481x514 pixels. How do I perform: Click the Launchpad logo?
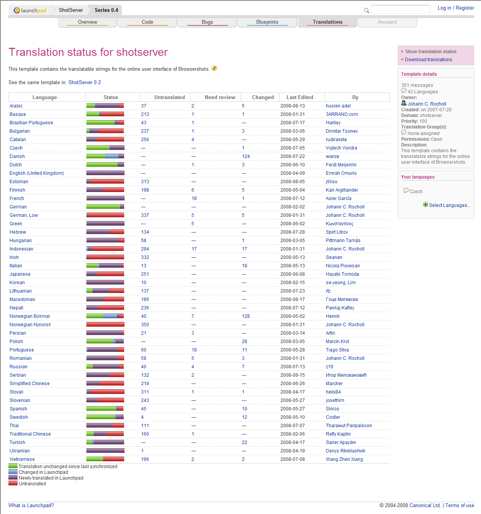30,10
